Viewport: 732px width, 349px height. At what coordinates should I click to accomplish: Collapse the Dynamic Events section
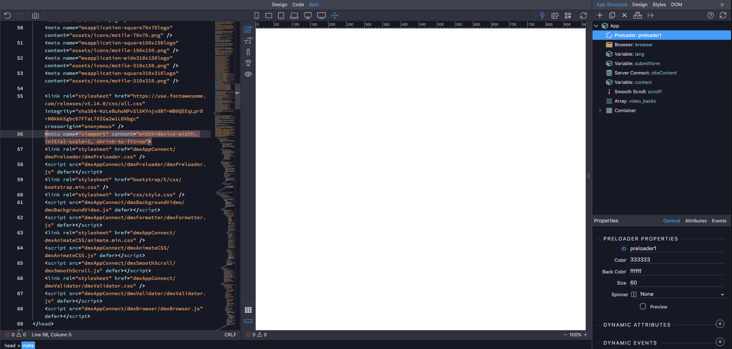pyautogui.click(x=598, y=343)
